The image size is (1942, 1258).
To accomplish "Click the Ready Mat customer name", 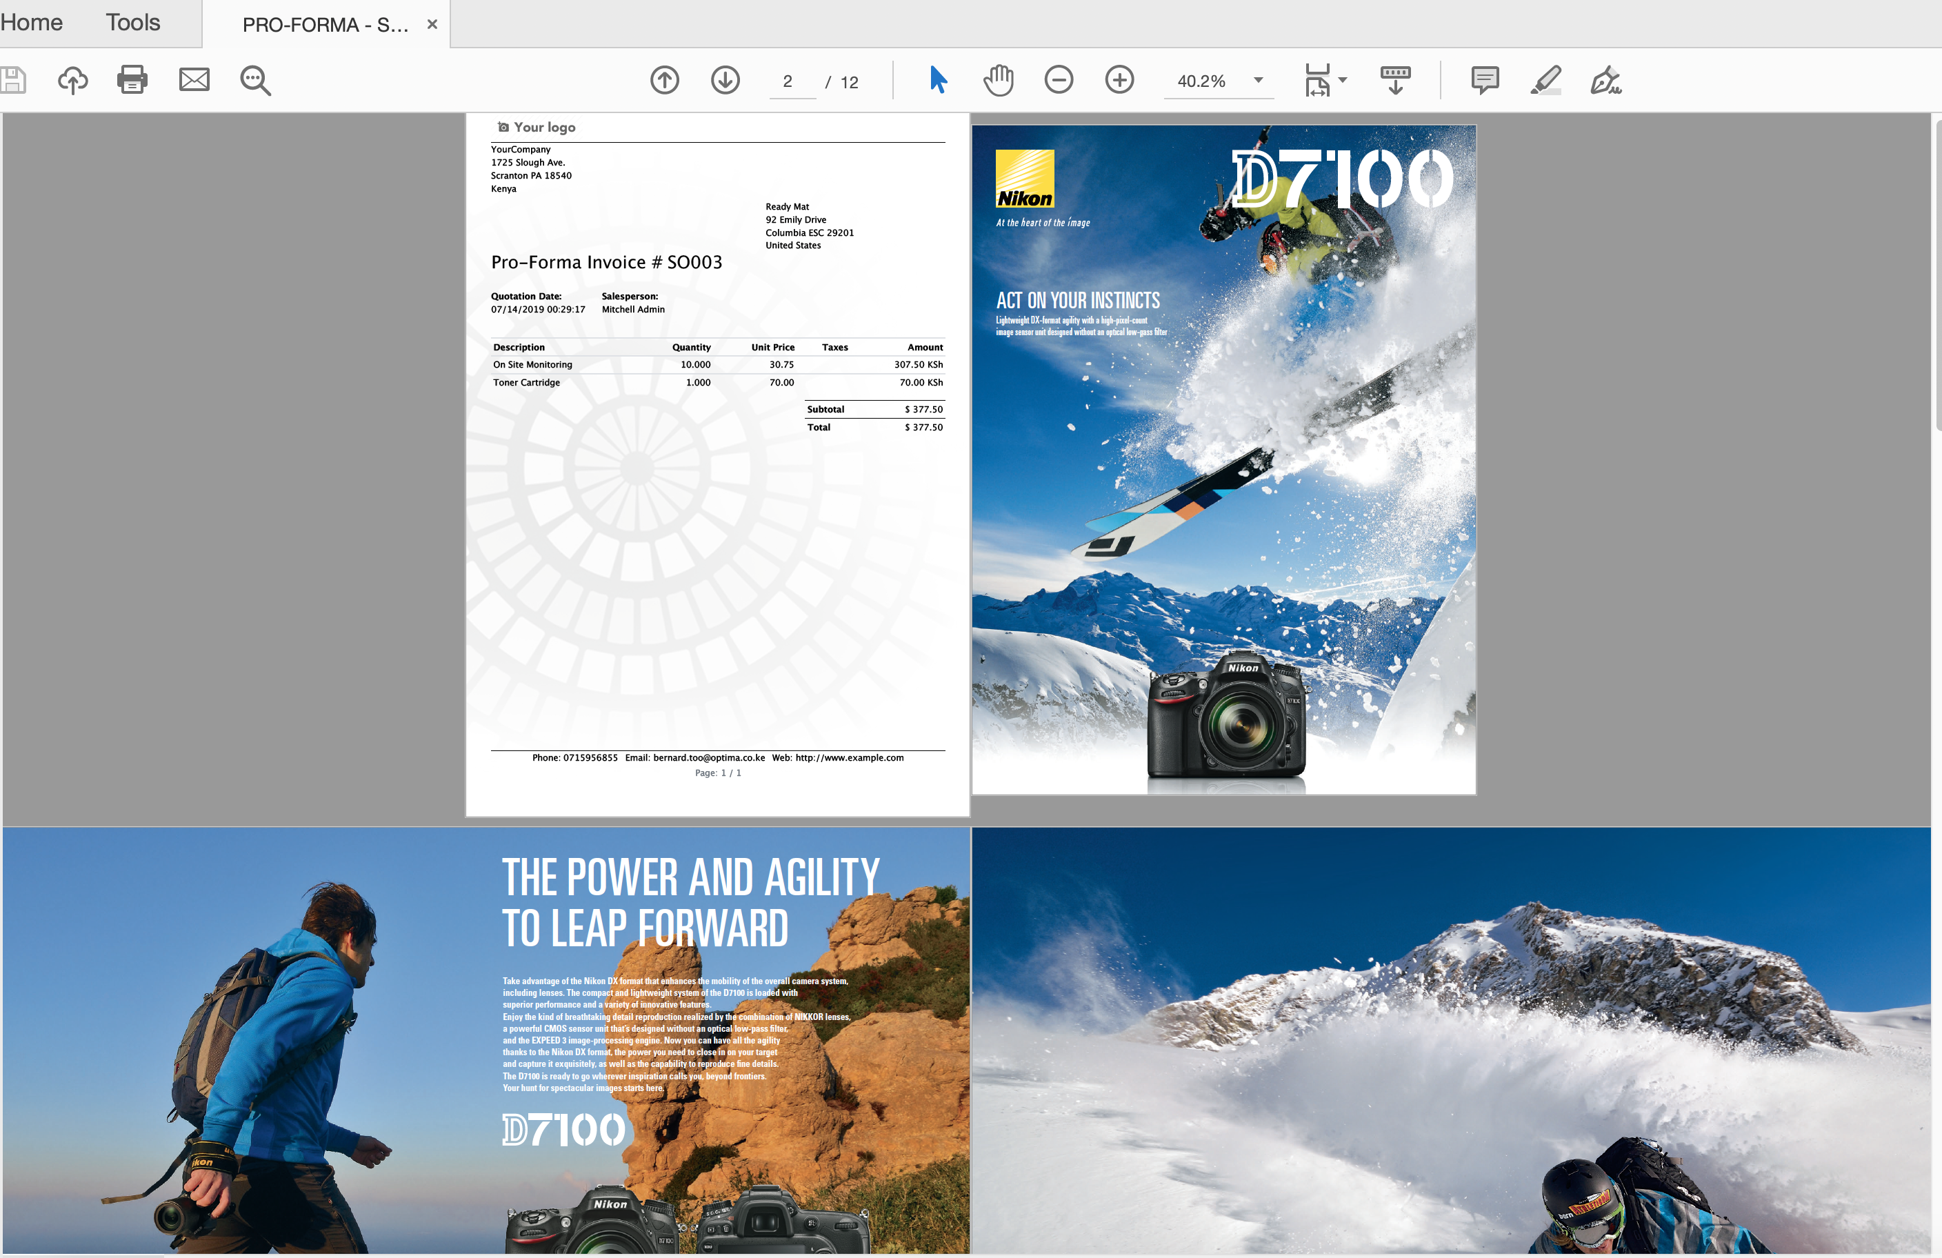I will (x=787, y=207).
